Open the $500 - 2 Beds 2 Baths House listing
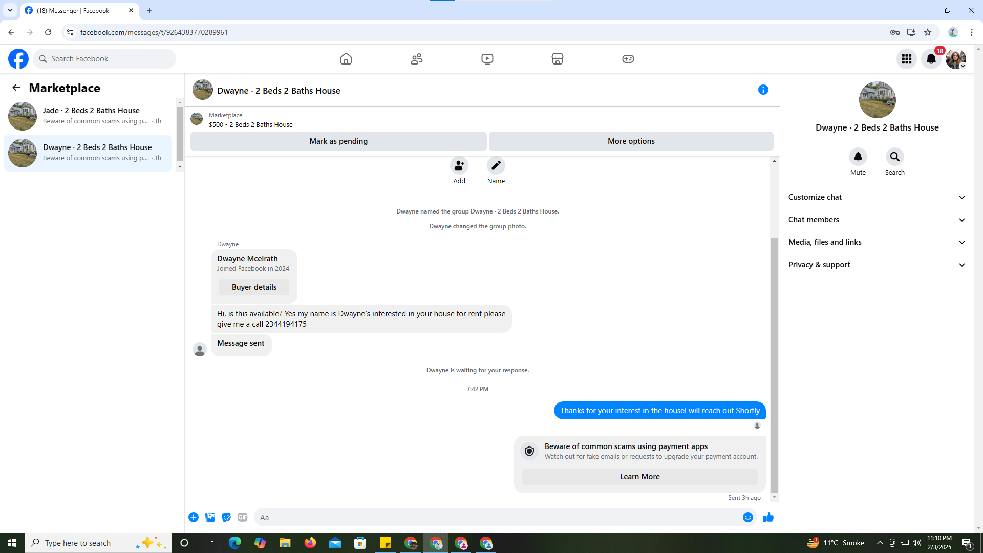 [x=251, y=124]
